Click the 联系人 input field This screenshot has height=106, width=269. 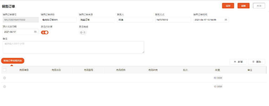point(135,20)
